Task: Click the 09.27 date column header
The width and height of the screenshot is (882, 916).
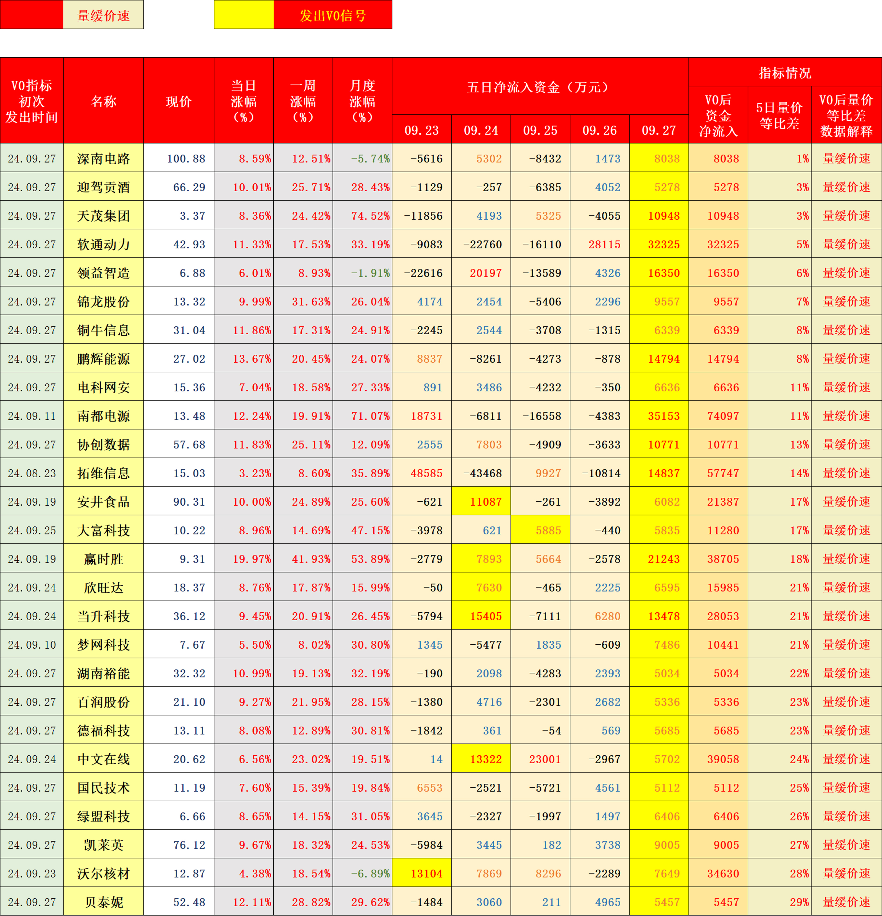Action: click(659, 129)
